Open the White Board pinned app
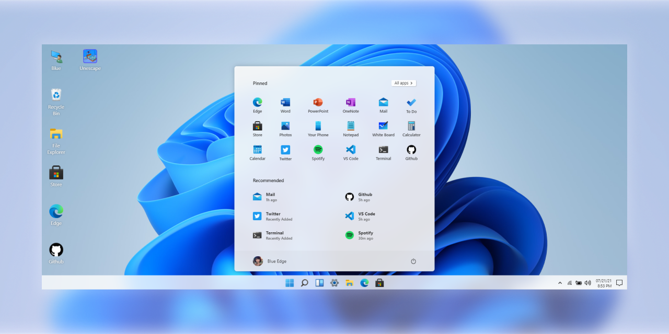Screen dimensions: 669x334 (x=383, y=126)
